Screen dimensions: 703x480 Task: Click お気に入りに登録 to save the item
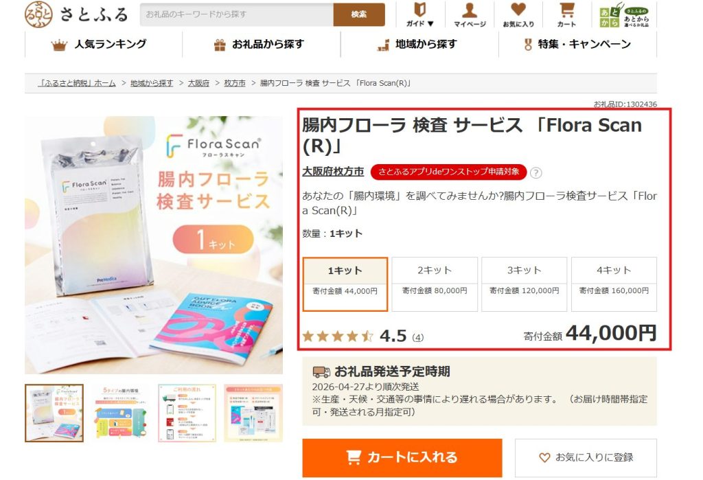[x=587, y=457]
